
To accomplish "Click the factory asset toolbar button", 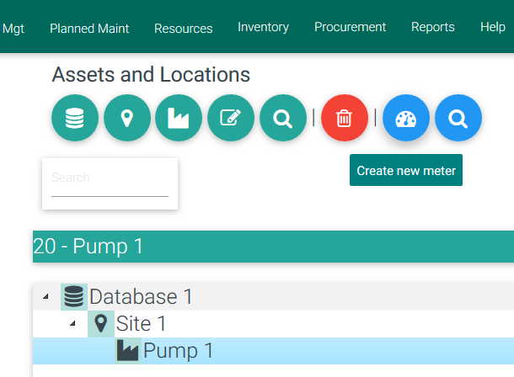I will pos(179,118).
